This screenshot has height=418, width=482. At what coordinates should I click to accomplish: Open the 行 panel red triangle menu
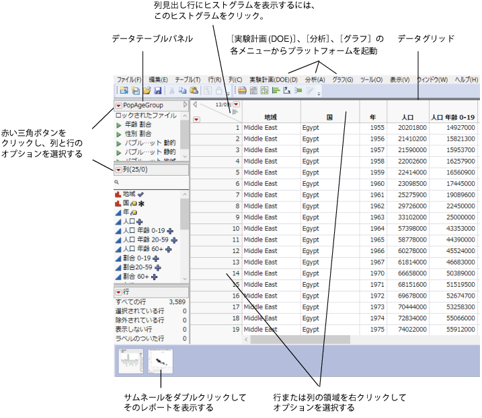tap(118, 292)
